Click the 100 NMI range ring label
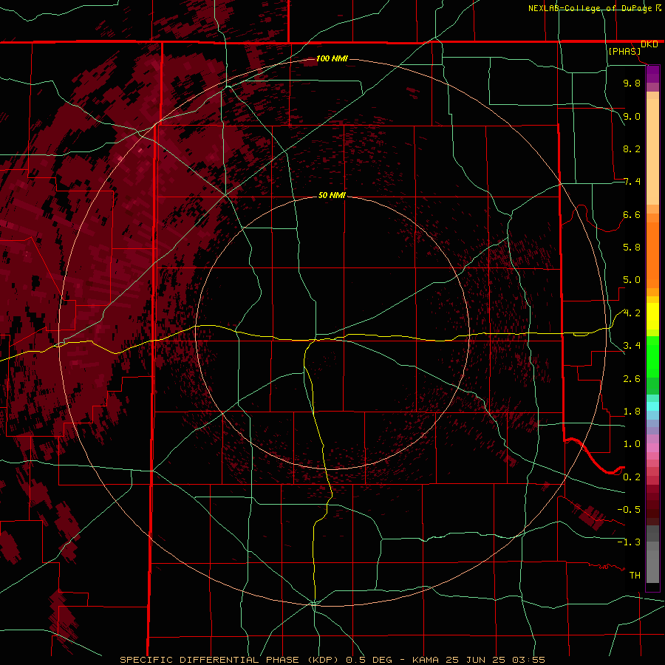Screen dimensions: 665x665 coord(332,58)
